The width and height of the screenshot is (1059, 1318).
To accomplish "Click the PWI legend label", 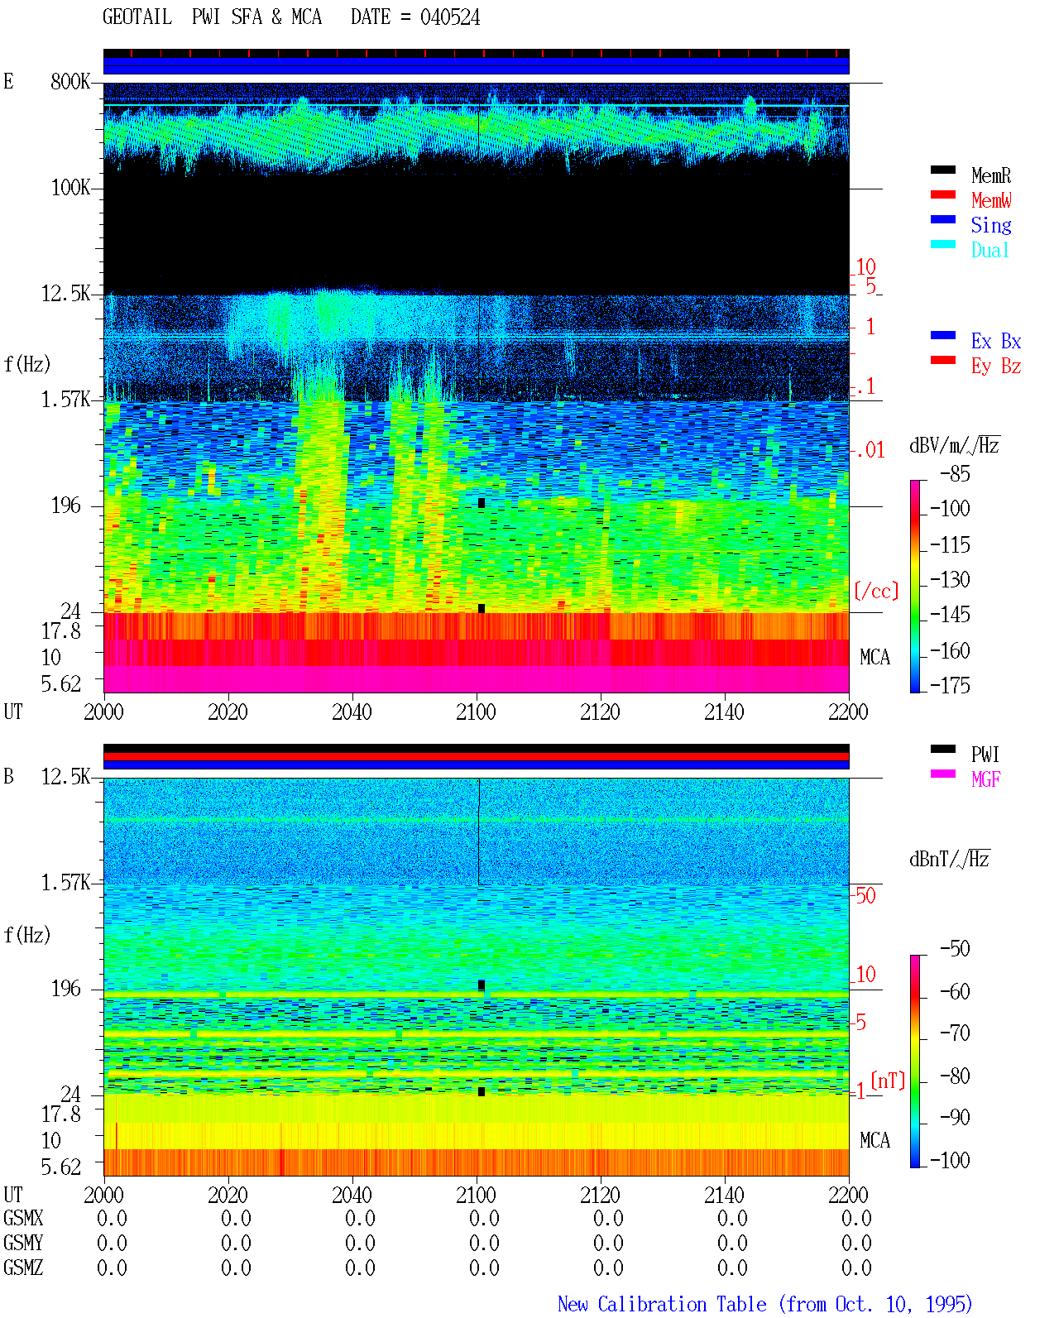I will pos(985,755).
